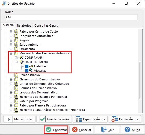Image resolution: width=145 pixels, height=135 pixels.
Task: Select the Orçamento tree row label
Action: click(x=27, y=49)
